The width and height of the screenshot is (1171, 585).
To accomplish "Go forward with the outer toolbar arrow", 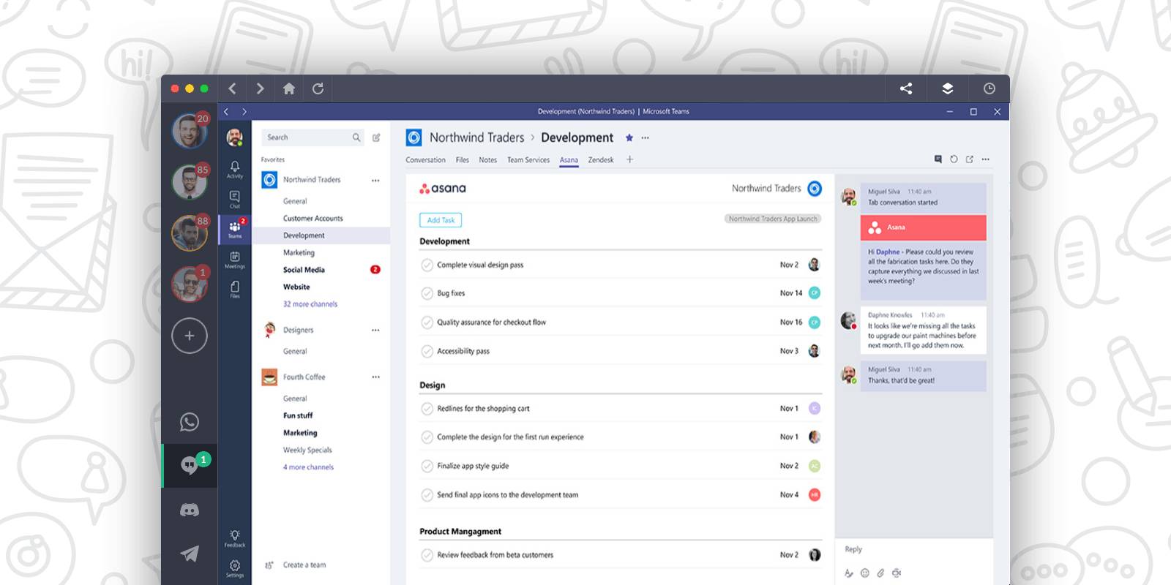I will pyautogui.click(x=260, y=88).
